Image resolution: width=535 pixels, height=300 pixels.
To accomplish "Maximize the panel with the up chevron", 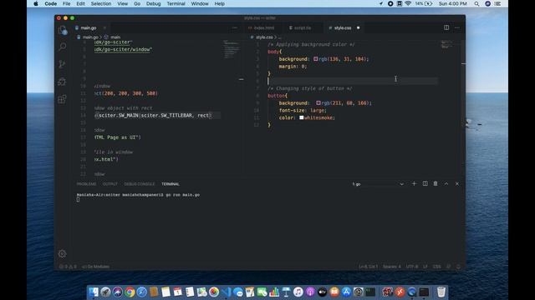I will click(446, 183).
